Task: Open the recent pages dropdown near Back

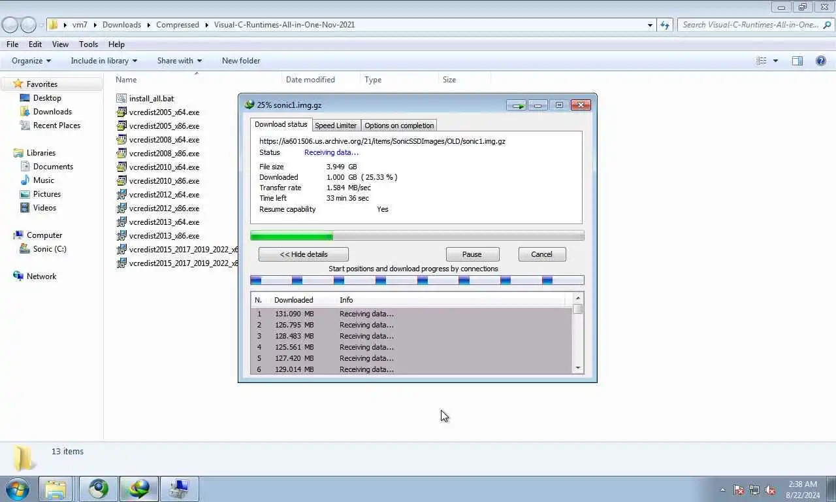Action: coord(42,25)
